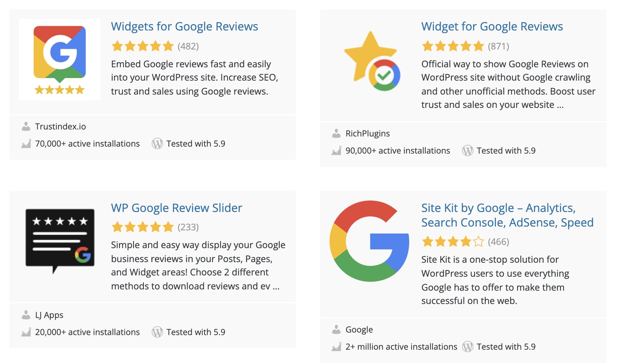Click the author icon next to Trustindex.io

coord(25,126)
